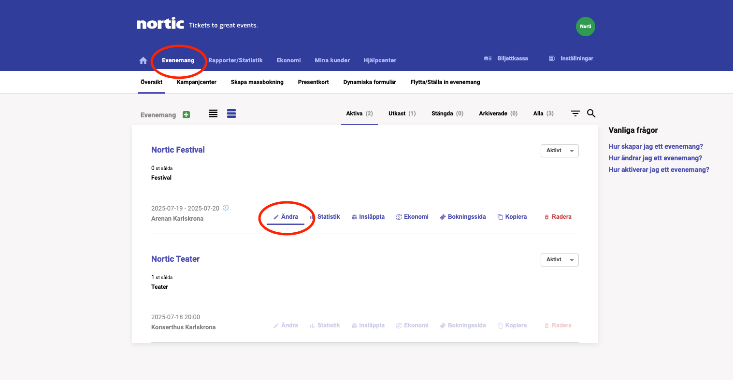Show Alla (3) events tab
The image size is (733, 380).
click(x=544, y=113)
